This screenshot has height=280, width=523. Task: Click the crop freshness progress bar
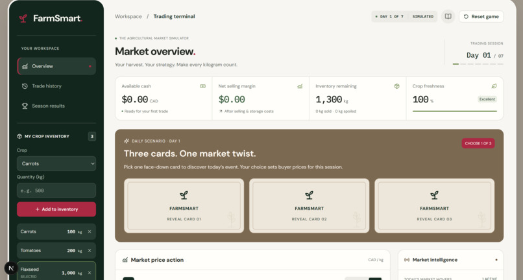point(455,111)
